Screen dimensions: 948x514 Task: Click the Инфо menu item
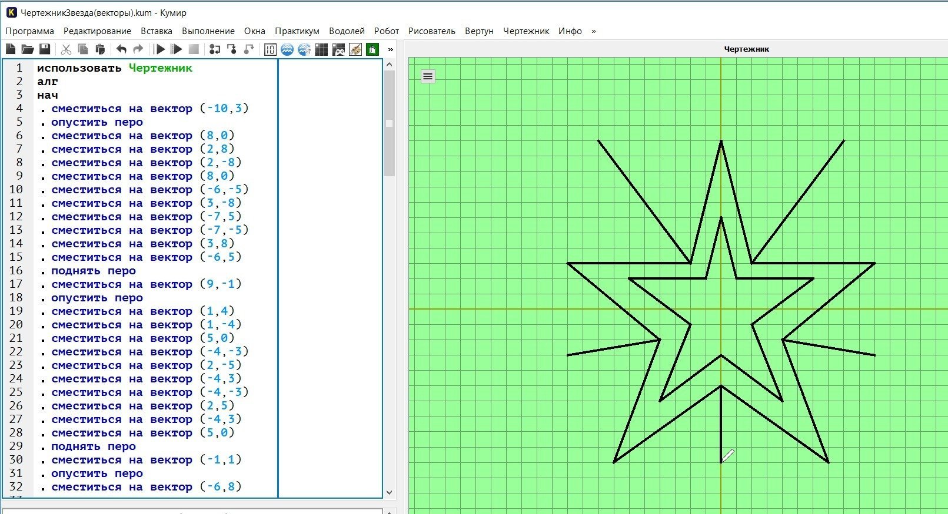pos(570,31)
